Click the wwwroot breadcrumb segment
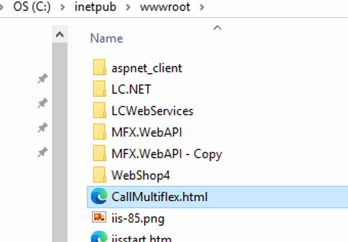Image resolution: width=348 pixels, height=242 pixels. (166, 8)
